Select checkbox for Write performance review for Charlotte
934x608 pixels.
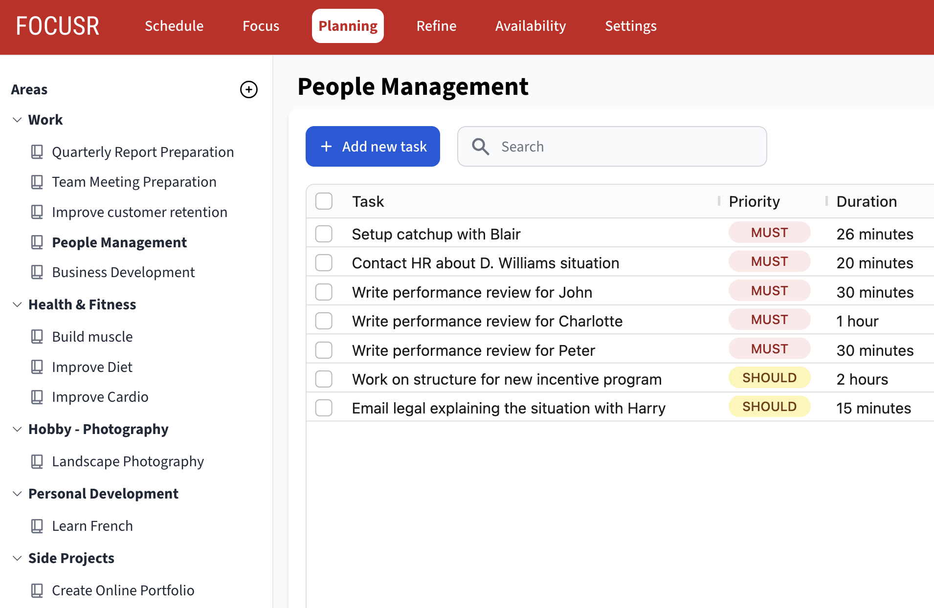[x=324, y=321]
